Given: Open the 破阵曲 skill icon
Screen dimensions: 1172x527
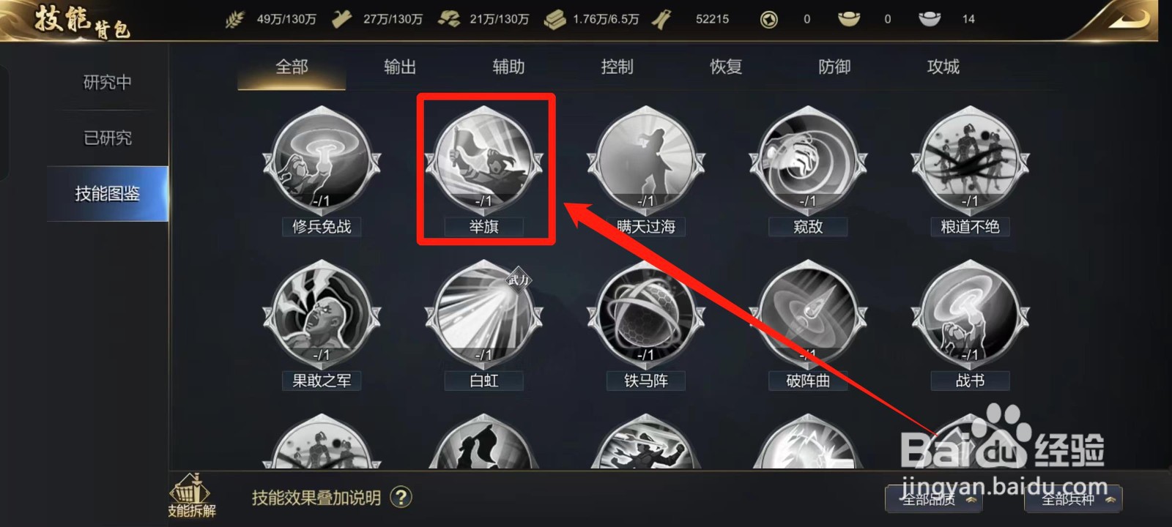Looking at the screenshot, I should click(x=808, y=315).
